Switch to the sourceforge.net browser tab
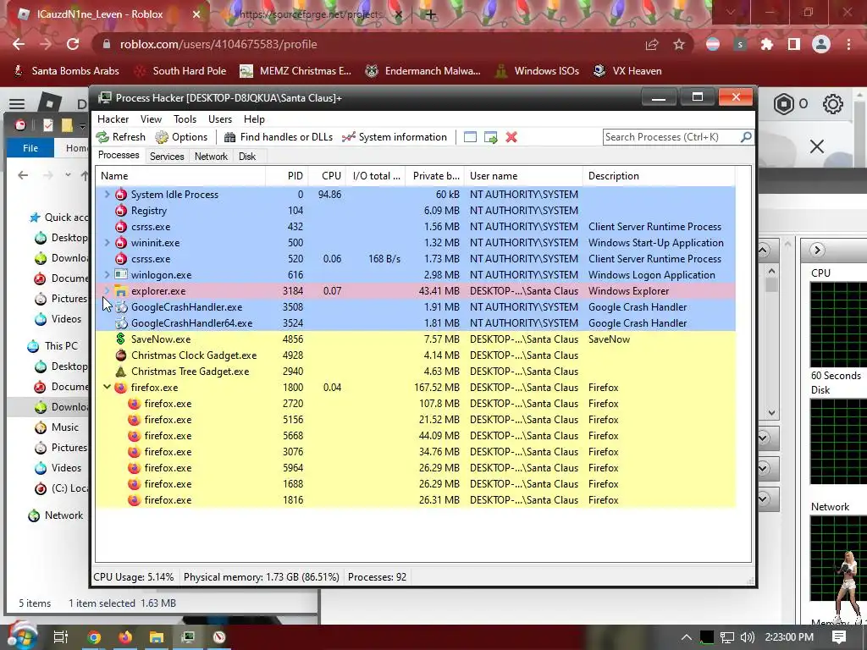The image size is (867, 650). [312, 14]
